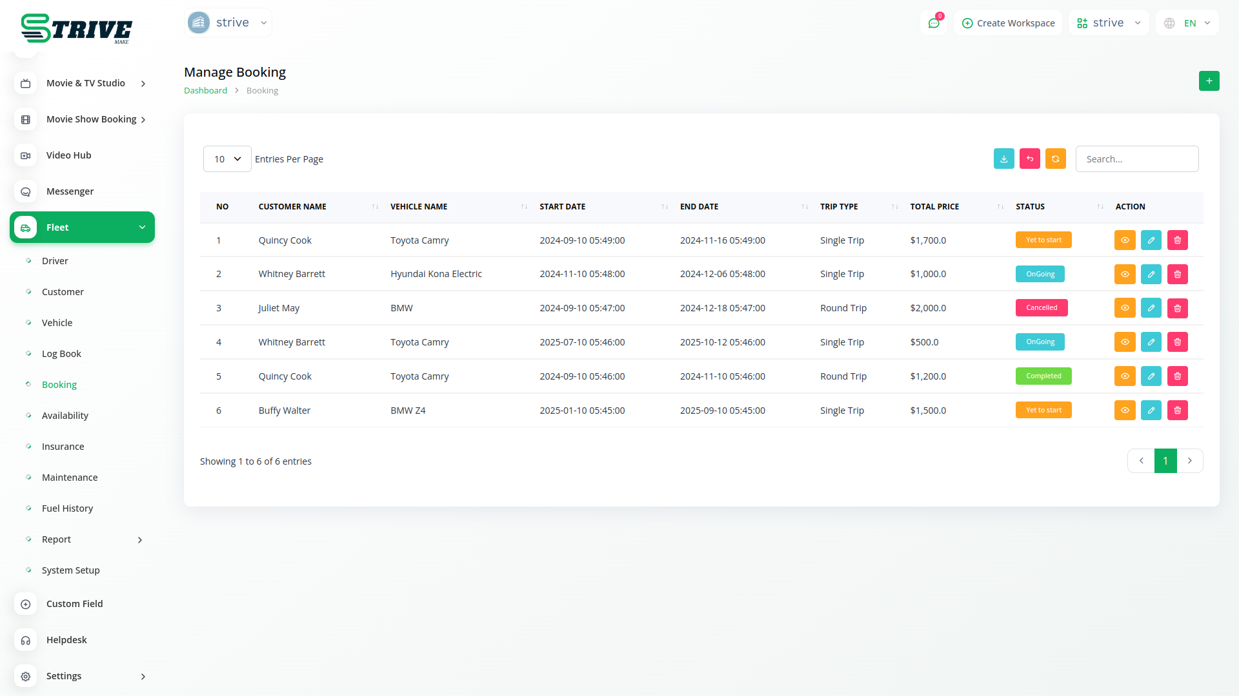Click the Cancelled status badge for Juliet May
1239x696 pixels.
click(x=1041, y=308)
